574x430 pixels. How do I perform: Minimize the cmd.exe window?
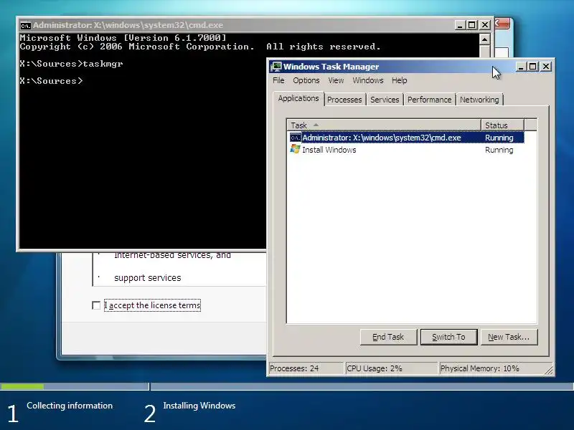[x=460, y=25]
